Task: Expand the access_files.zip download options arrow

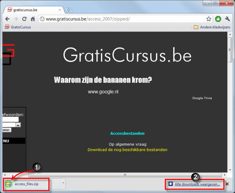Action: 63,183
